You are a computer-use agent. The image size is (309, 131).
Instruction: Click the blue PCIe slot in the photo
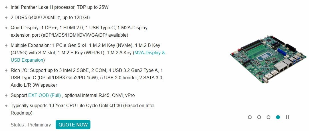282,52
